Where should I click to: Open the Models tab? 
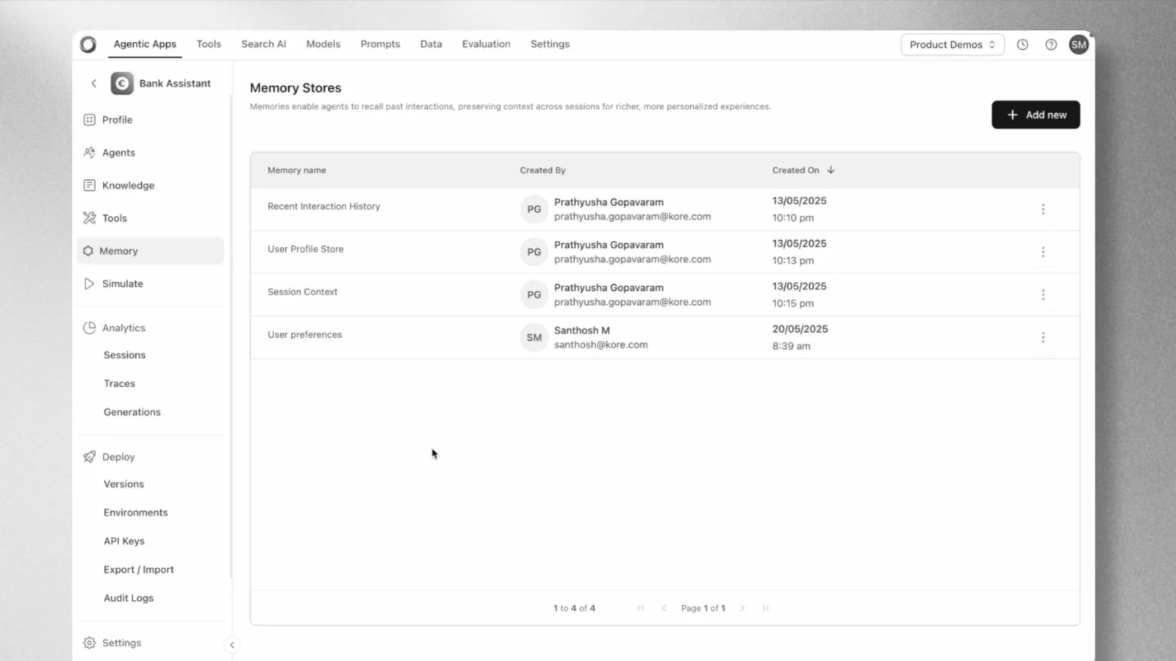click(x=323, y=44)
